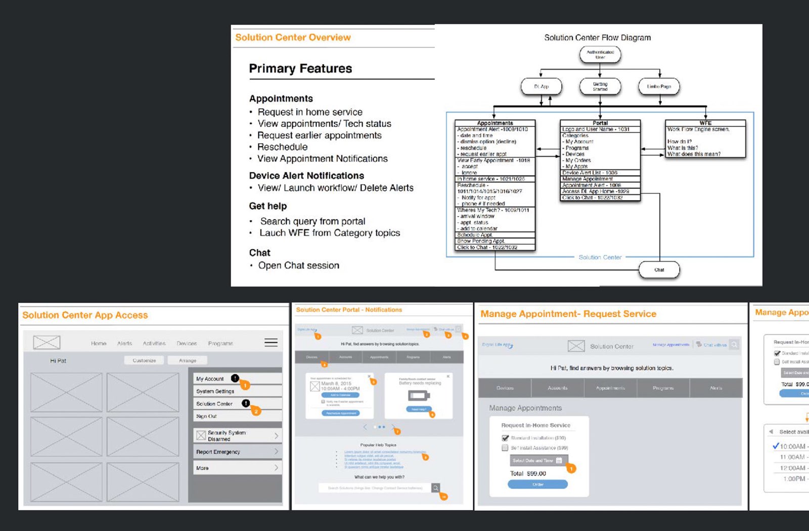Viewport: 809px width, 531px height.
Task: Click the Search Solutions input field
Action: click(x=375, y=488)
